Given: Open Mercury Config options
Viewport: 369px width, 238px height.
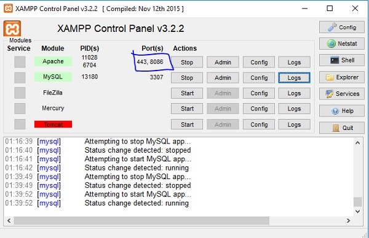Looking at the screenshot, I should click(259, 109).
